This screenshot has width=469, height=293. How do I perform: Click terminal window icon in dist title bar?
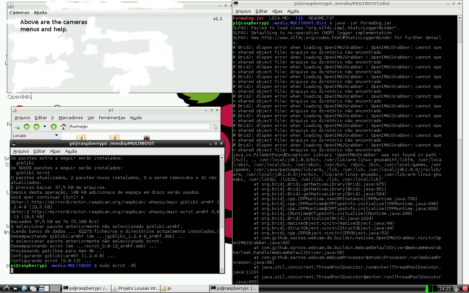tap(236, 3)
